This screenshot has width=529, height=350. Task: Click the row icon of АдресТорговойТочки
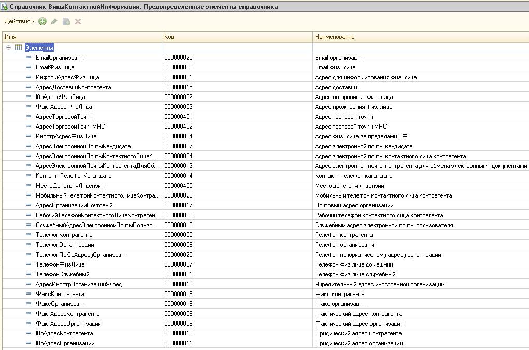pos(28,117)
